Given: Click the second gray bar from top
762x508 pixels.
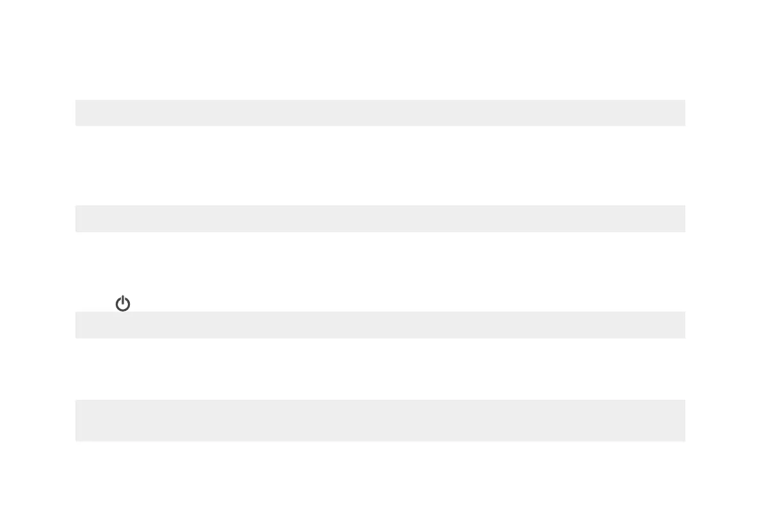Looking at the screenshot, I should pos(380,219).
